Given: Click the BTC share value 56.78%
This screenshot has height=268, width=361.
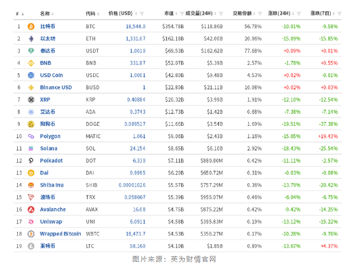Looking at the screenshot, I should click(x=253, y=27).
